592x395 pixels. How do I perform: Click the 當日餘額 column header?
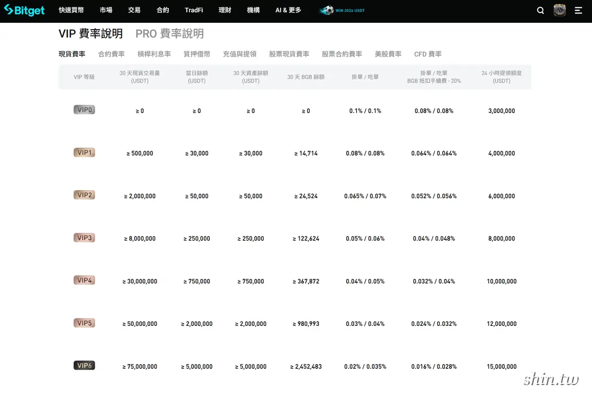click(197, 77)
